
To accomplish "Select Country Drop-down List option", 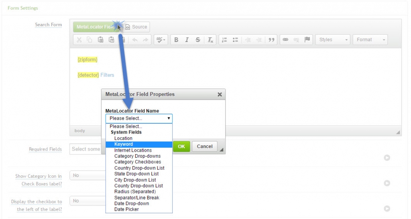I will click(x=139, y=168).
